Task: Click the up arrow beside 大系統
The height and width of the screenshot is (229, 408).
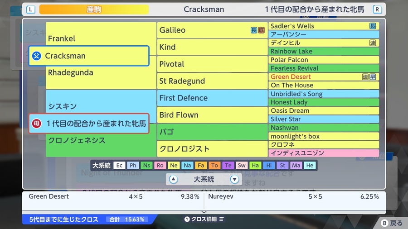Action: click(173, 179)
